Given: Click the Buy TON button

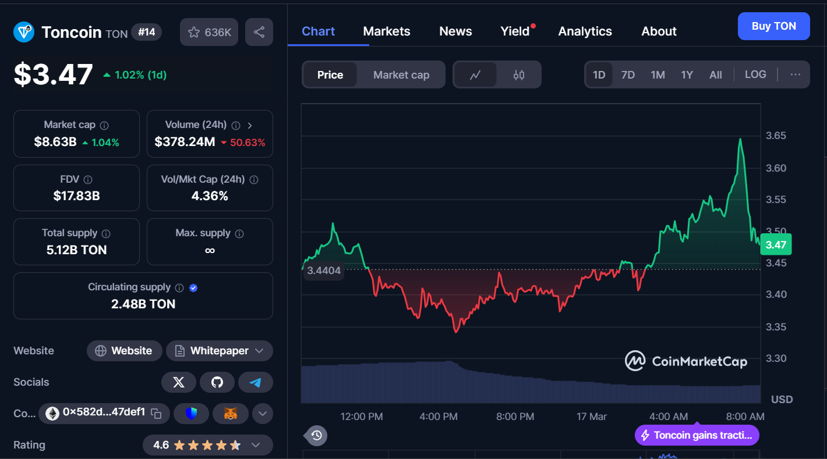Looking at the screenshot, I should [x=774, y=26].
